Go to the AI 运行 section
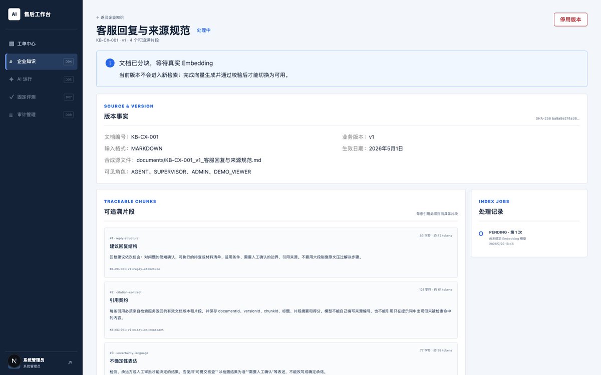 [x=41, y=79]
